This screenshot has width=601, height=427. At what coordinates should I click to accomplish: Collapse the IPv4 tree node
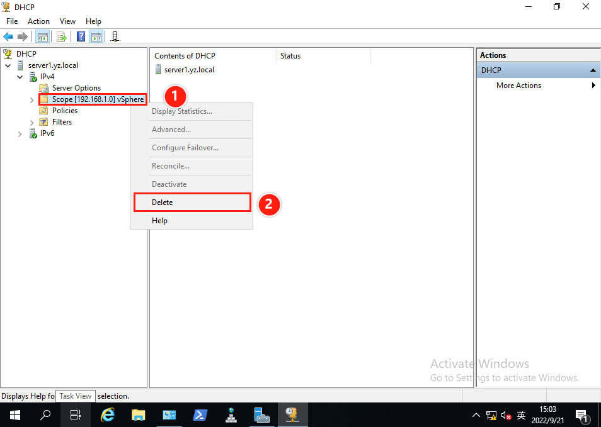pos(20,77)
